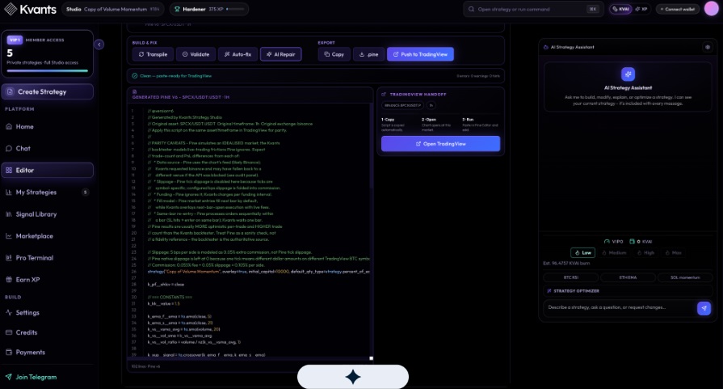The width and height of the screenshot is (723, 389).
Task: Click the Earn XP gift icon
Action: 9,280
